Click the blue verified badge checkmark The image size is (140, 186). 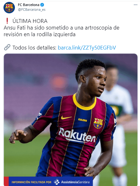pyautogui.click(x=42, y=5)
